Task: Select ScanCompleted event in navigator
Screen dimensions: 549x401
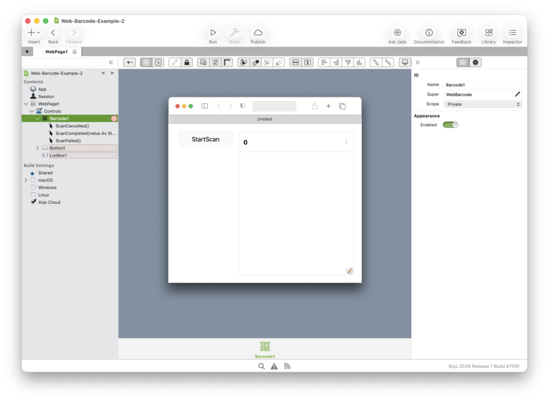Action: [85, 133]
